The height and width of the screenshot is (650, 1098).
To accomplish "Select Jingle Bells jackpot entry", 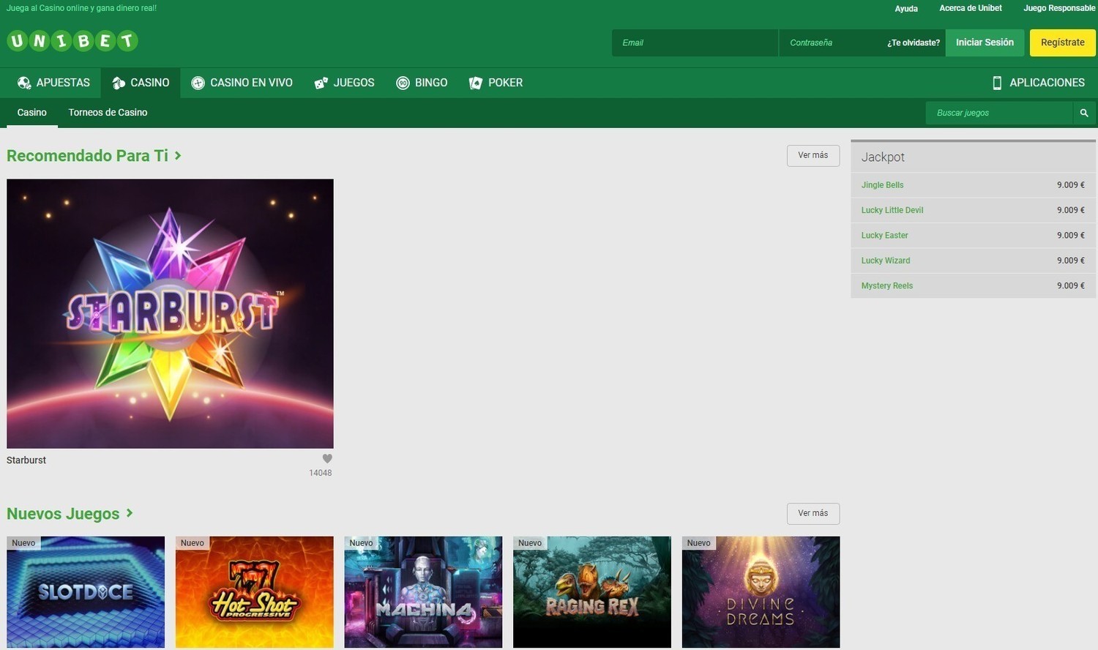I will click(973, 185).
